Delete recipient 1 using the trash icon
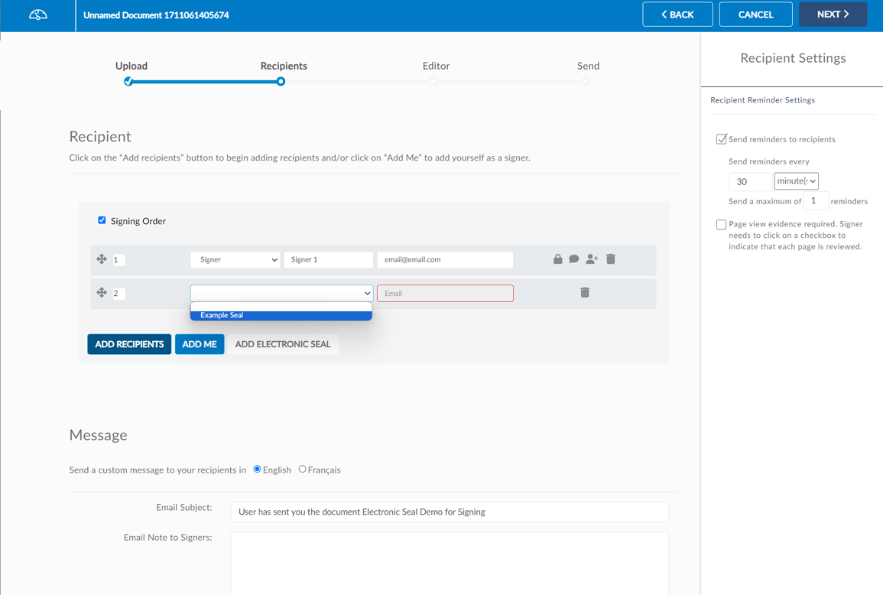This screenshot has width=883, height=595. point(611,259)
